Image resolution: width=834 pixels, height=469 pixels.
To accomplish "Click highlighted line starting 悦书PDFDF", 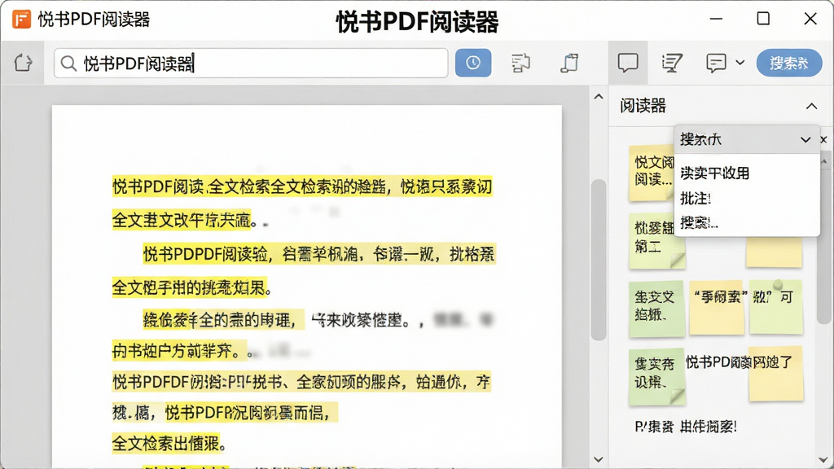I will coord(301,382).
